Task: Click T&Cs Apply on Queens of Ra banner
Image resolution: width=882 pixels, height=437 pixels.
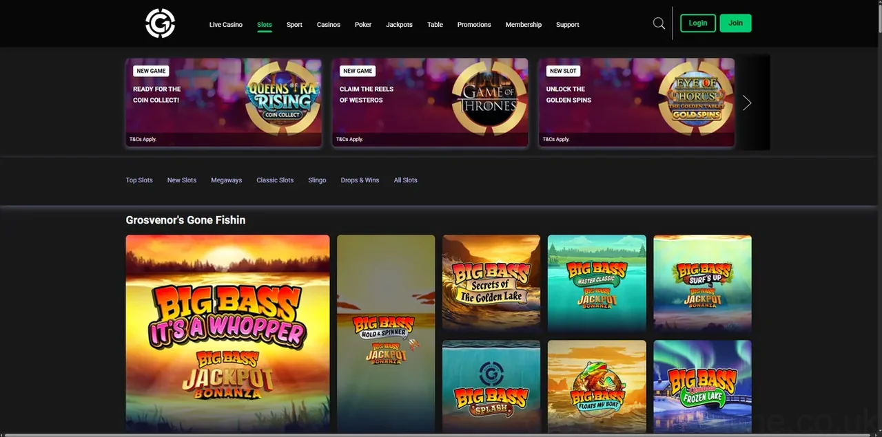Action: pos(143,139)
